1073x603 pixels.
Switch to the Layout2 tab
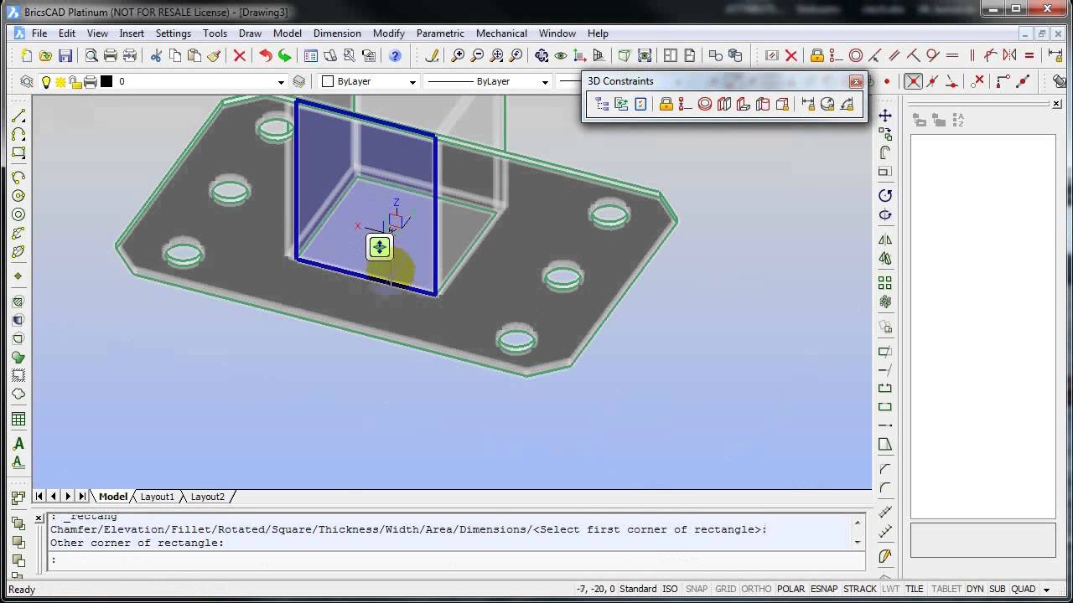[207, 497]
